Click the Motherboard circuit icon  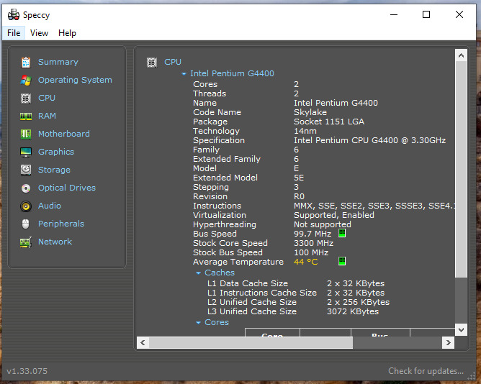(x=26, y=134)
